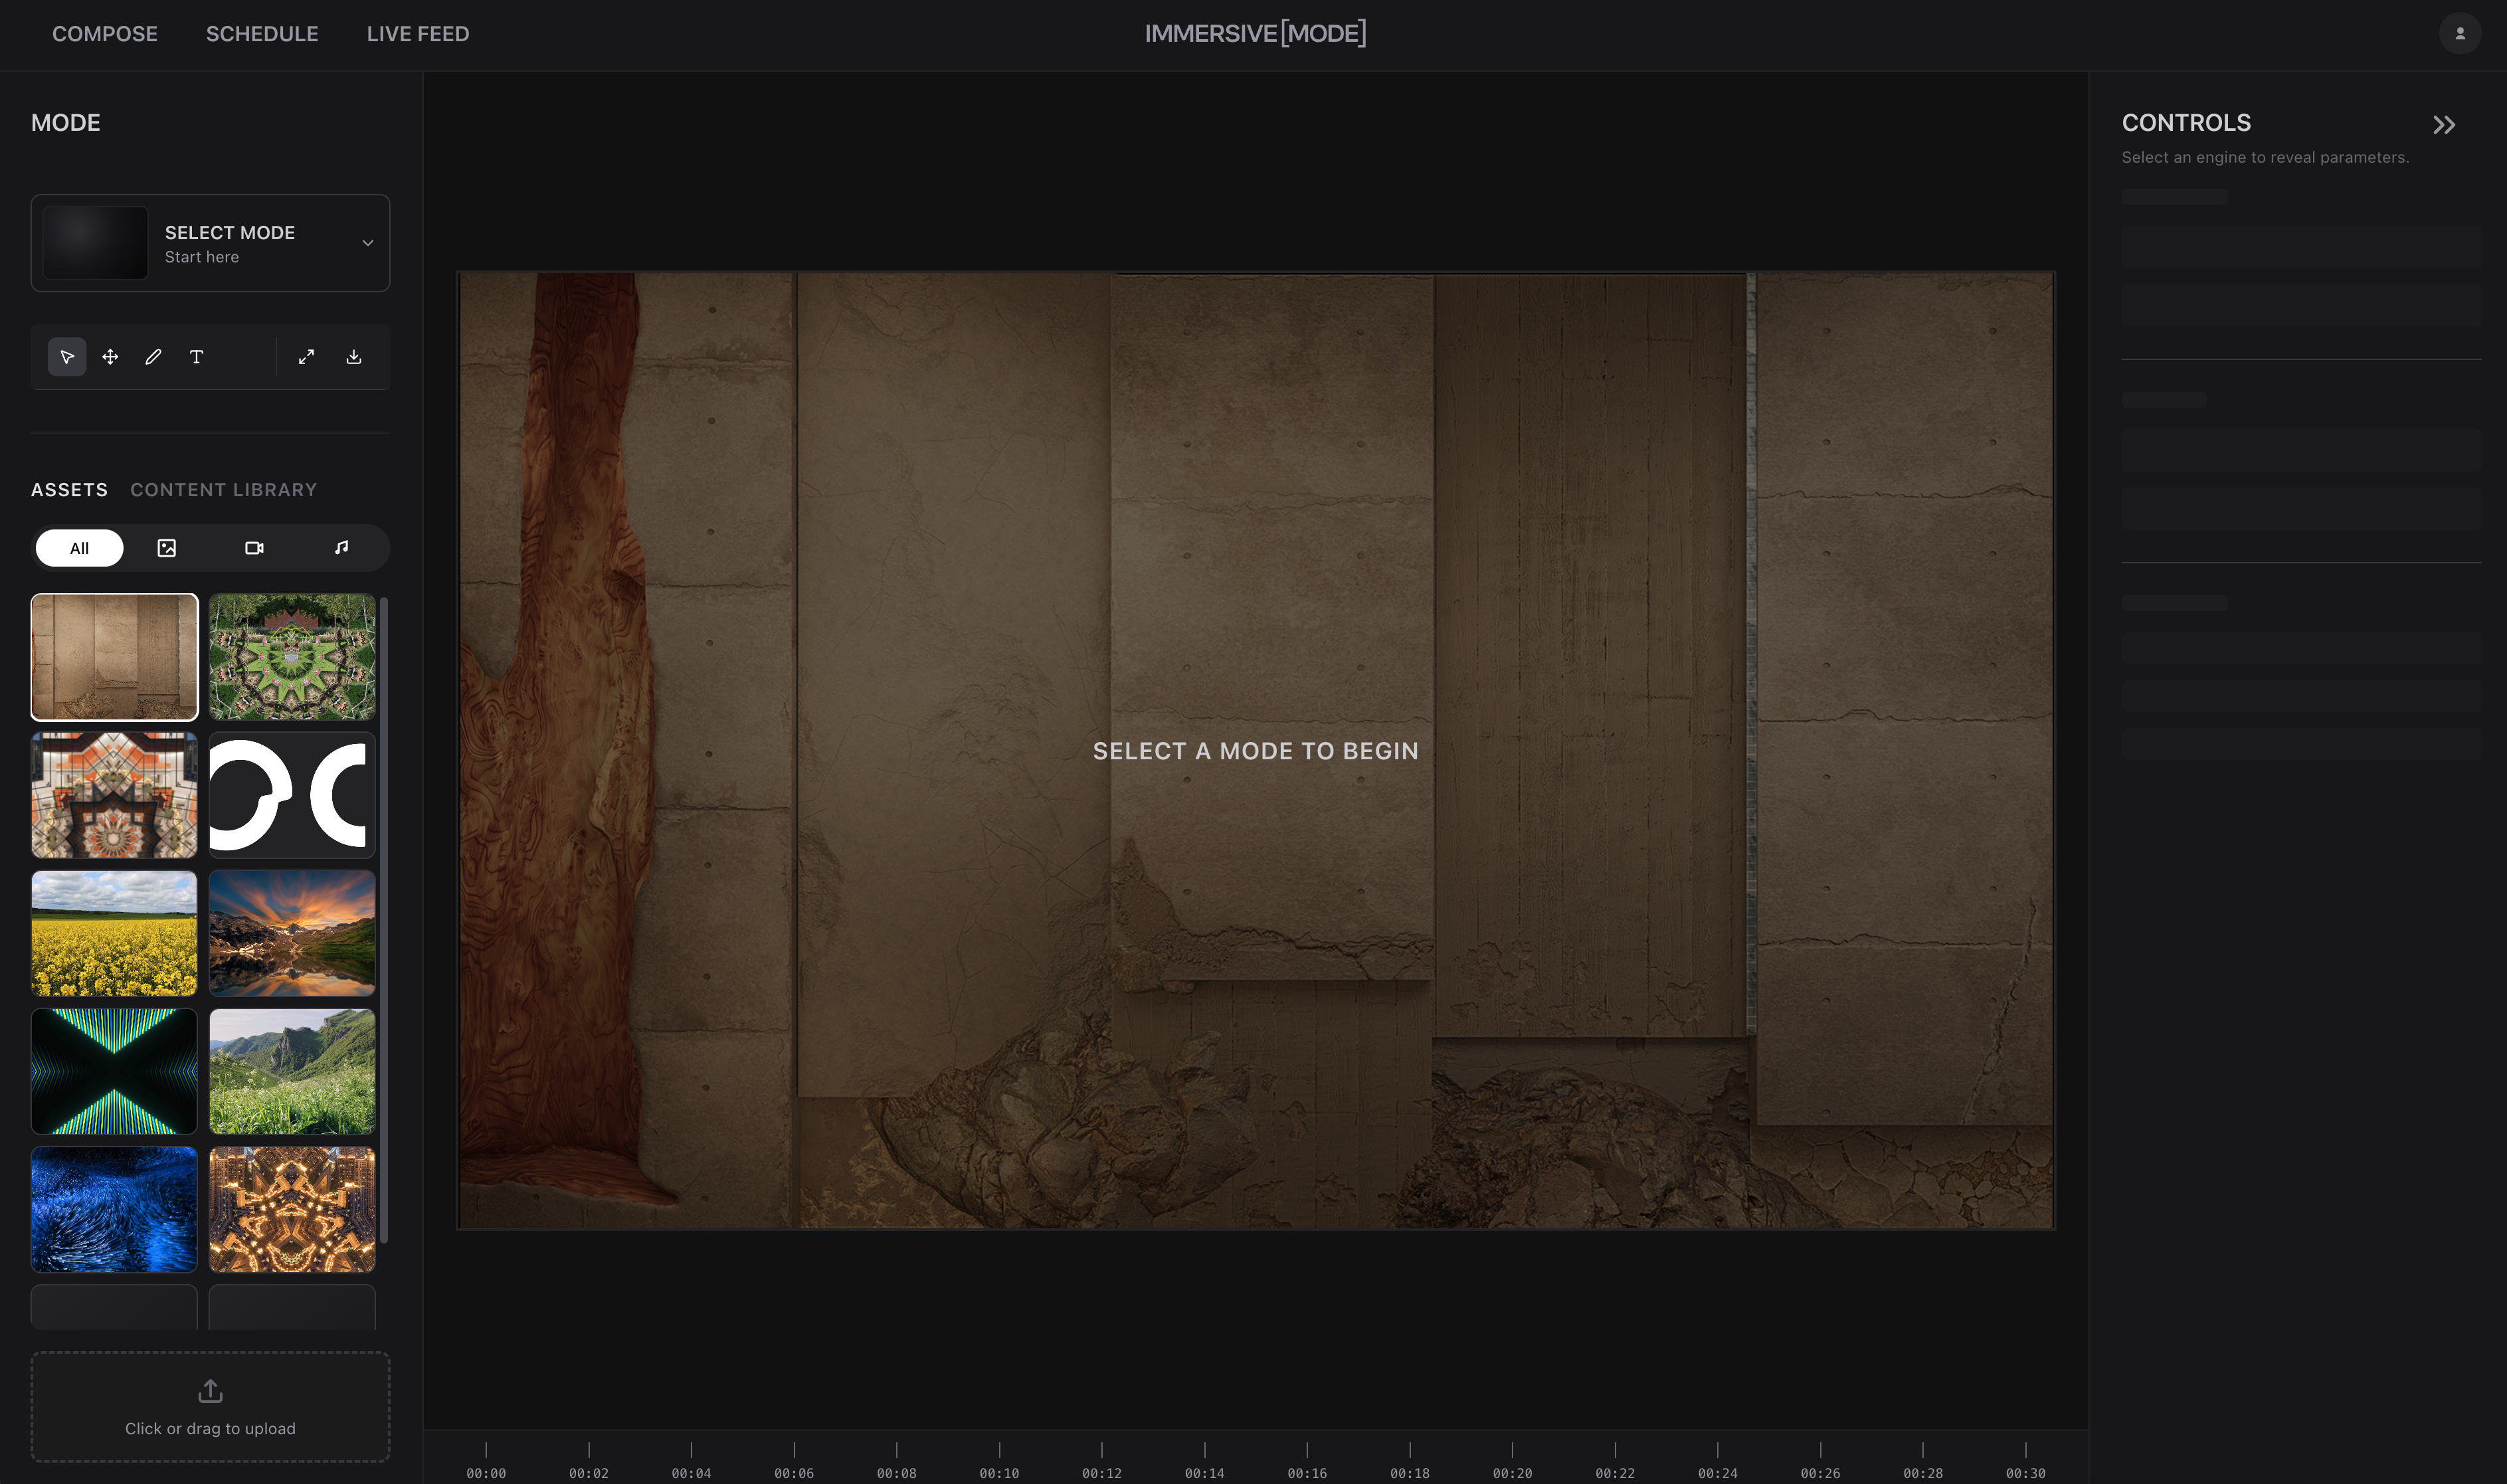This screenshot has height=1484, width=2507.
Task: Open the Select Mode dropdown
Action: coord(210,243)
